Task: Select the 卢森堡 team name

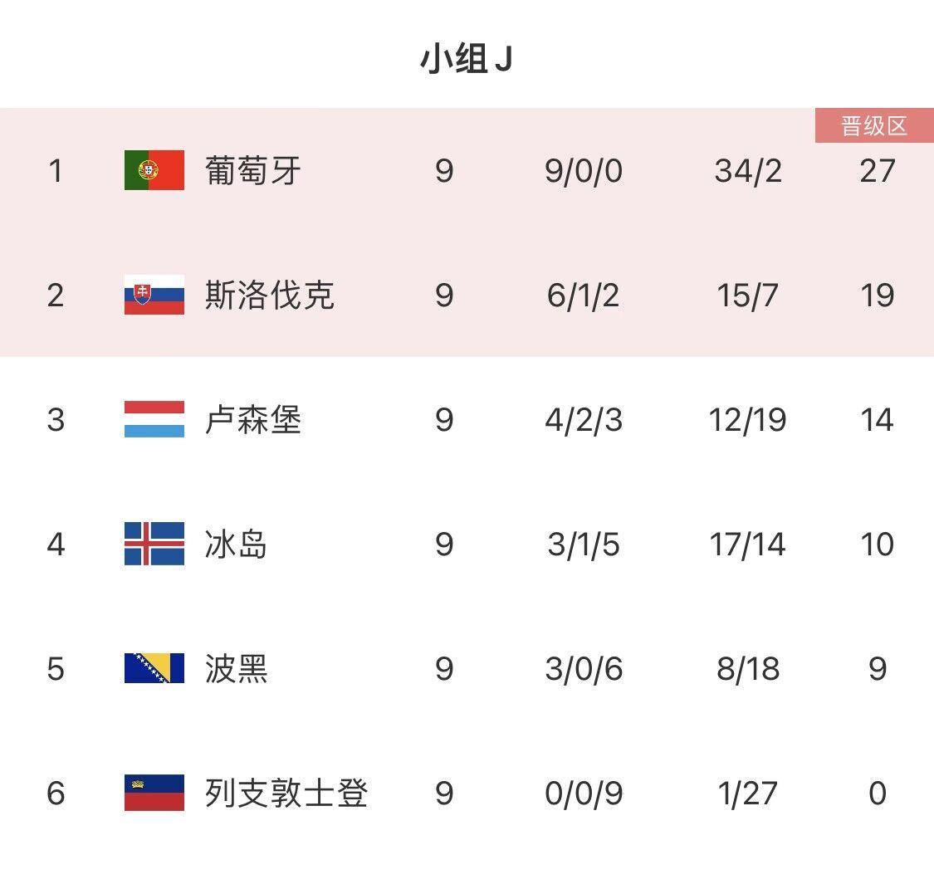Action: point(252,420)
